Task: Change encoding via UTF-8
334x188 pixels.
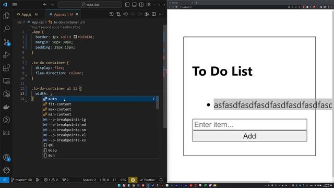Action: [104, 180]
